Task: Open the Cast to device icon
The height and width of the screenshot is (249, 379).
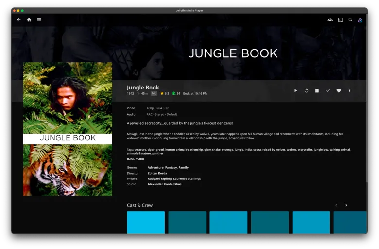Action: [340, 20]
